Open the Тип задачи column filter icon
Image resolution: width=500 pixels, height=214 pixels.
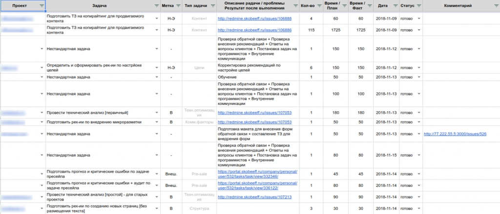212,6
